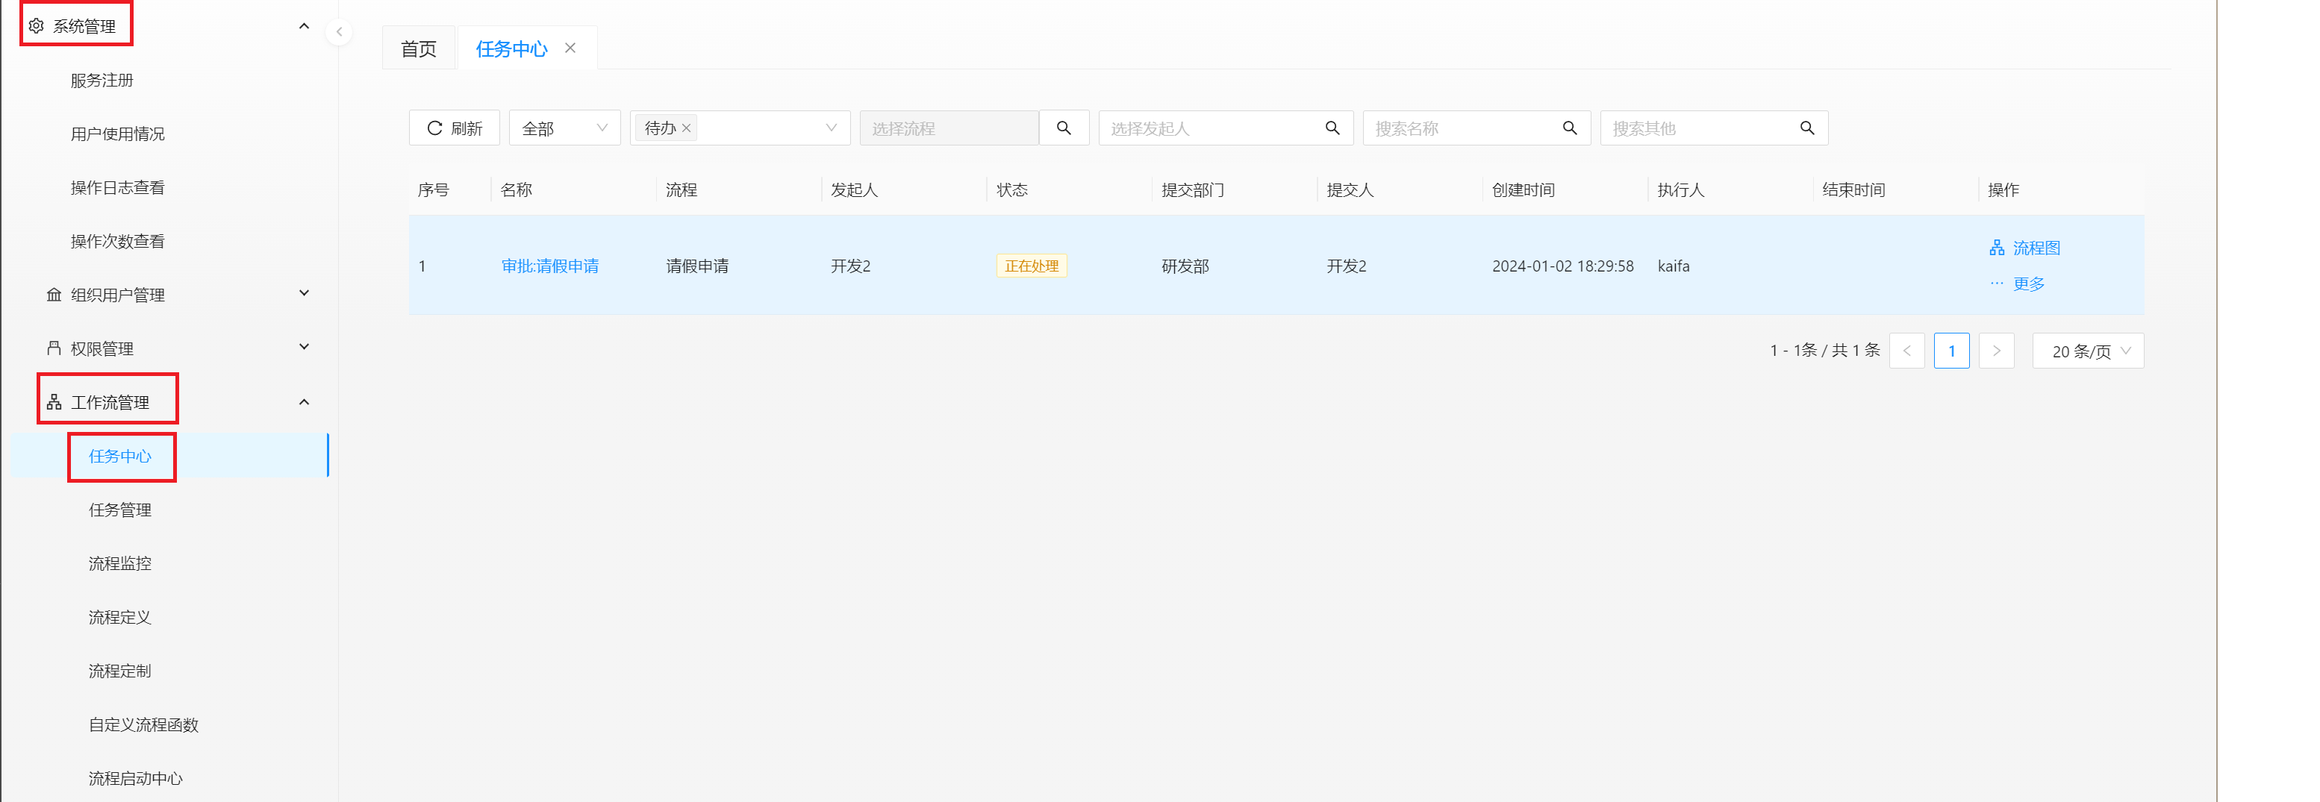The height and width of the screenshot is (802, 2320).
Task: Open 流程图 for the 请假申请 task
Action: (2024, 248)
